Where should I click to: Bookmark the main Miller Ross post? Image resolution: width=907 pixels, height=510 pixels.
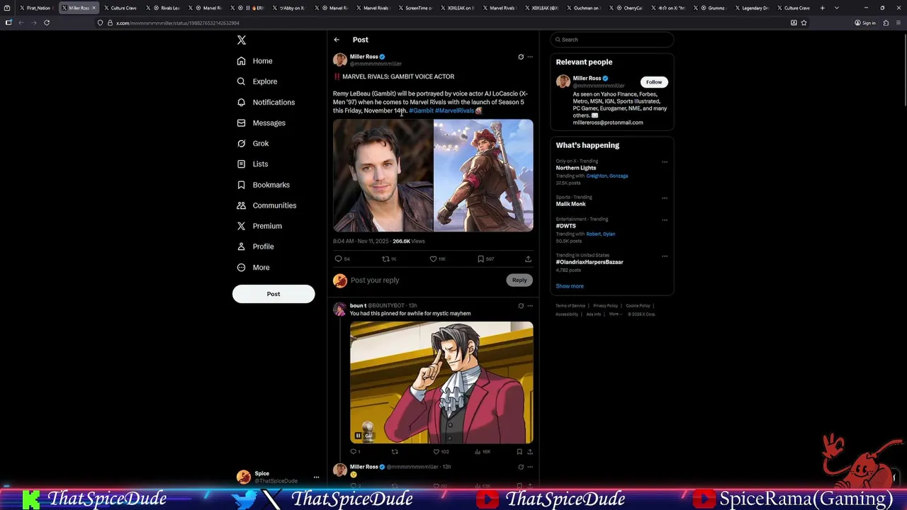point(481,259)
